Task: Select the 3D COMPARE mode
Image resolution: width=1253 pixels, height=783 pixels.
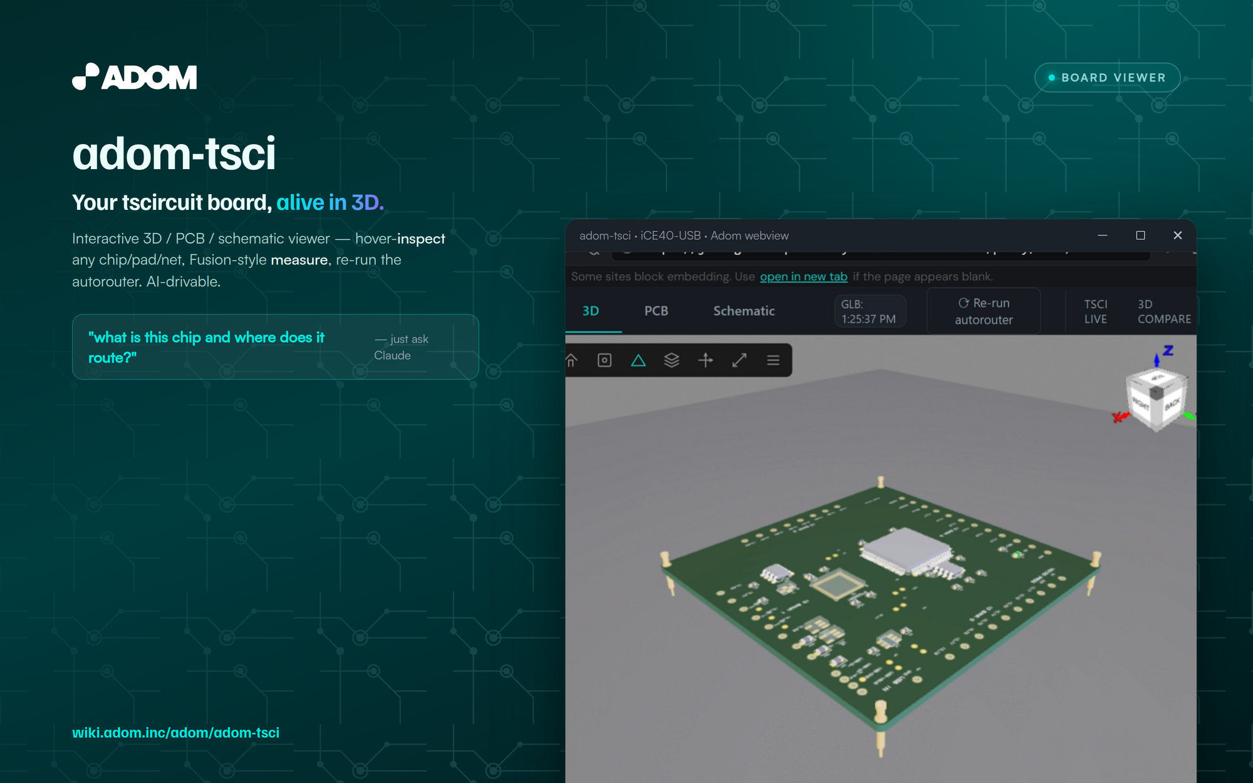Action: (x=1164, y=311)
